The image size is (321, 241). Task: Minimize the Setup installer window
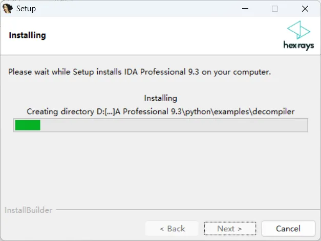click(x=245, y=9)
